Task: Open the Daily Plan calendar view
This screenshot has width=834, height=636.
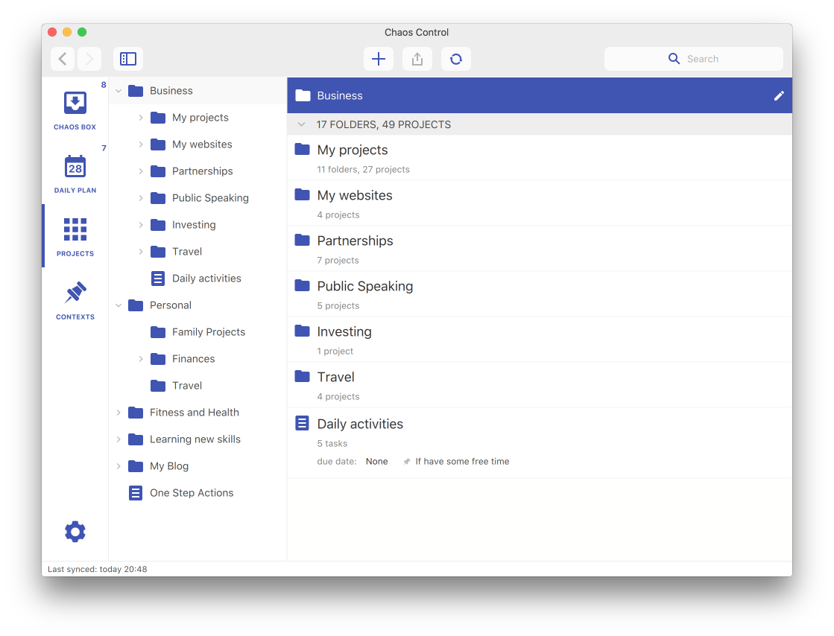Action: pos(75,173)
